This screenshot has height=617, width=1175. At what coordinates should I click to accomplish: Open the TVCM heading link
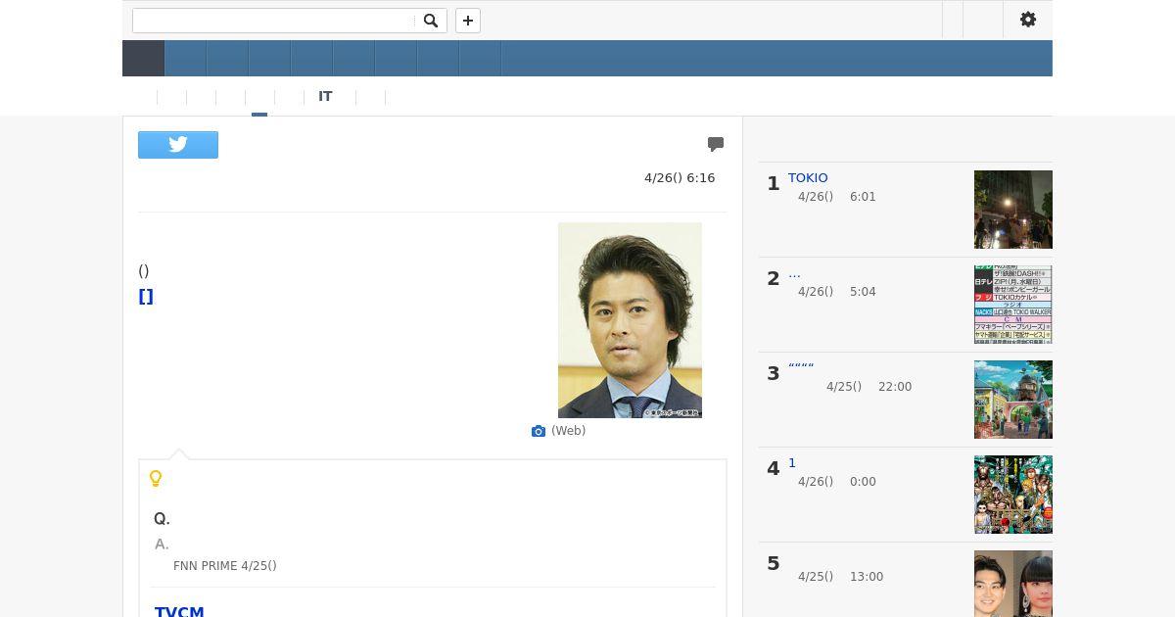[x=179, y=612]
